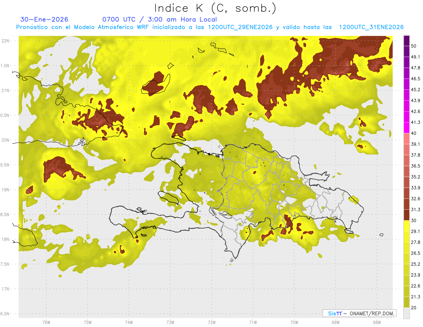Click the '27.8' color bar value

pos(416,242)
